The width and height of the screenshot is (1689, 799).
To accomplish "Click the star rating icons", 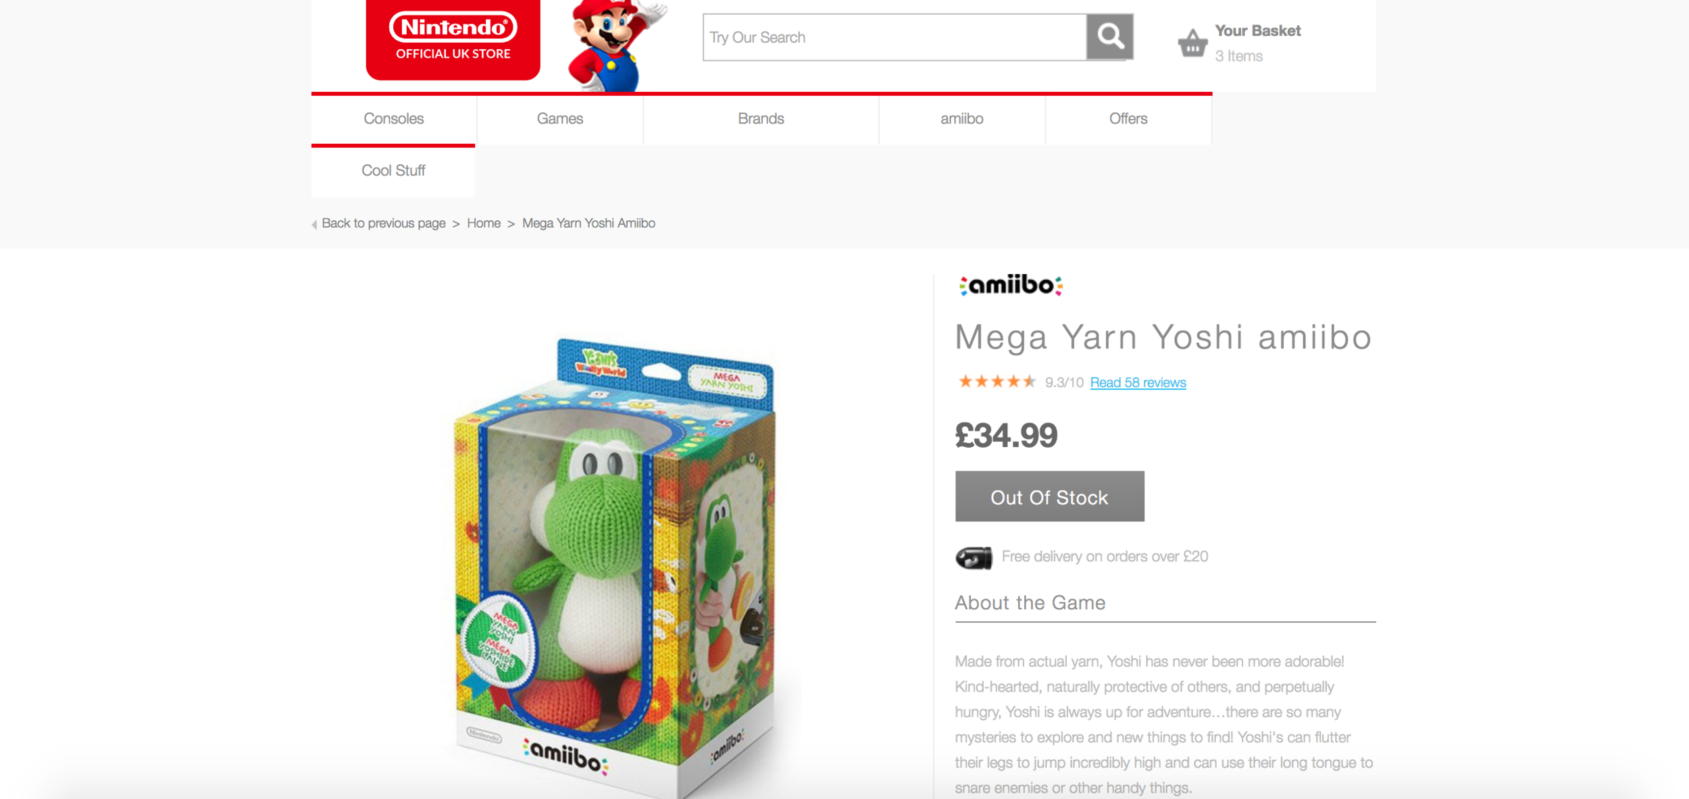I will coord(997,382).
